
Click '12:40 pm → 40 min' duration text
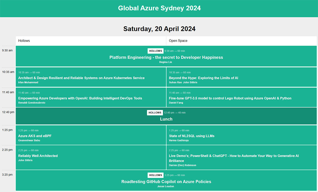click(x=175, y=113)
